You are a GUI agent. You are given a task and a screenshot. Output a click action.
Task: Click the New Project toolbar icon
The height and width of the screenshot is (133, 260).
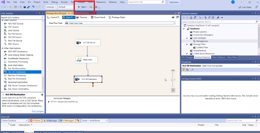point(16,7)
